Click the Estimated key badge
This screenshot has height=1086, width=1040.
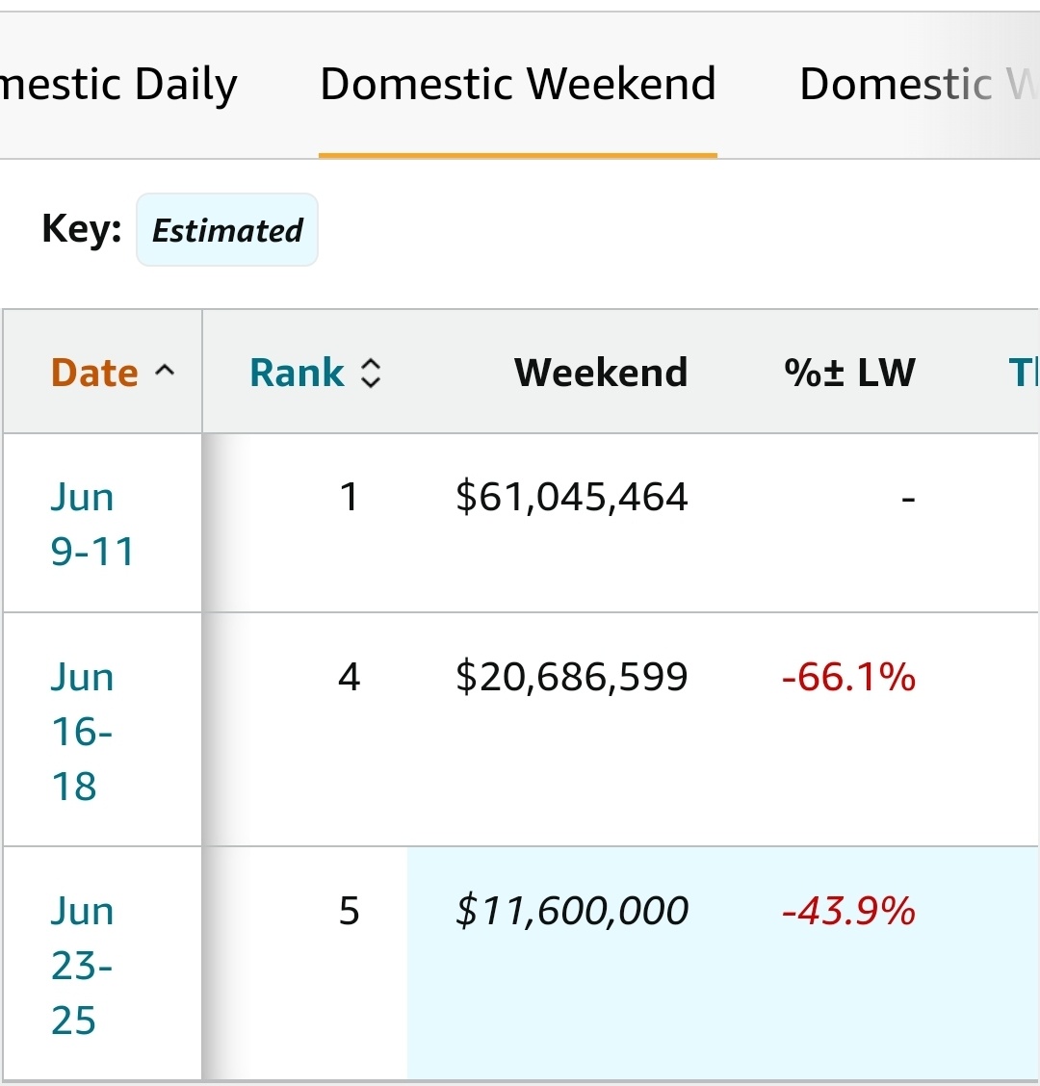(227, 230)
